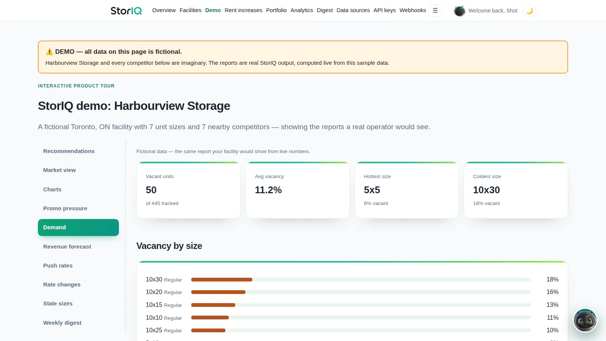Open the hamburger menu icon
The width and height of the screenshot is (606, 341).
435,11
